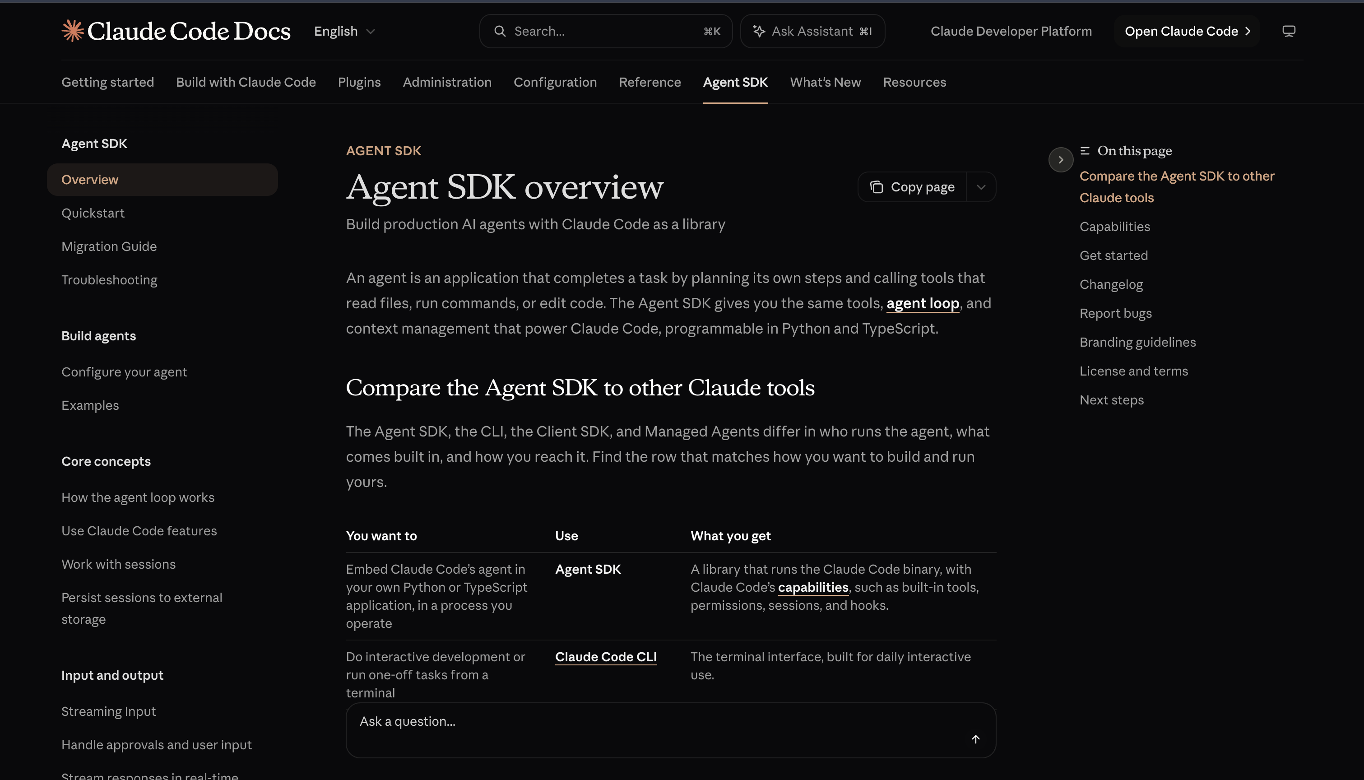Jump to Changelog in On this page
This screenshot has height=780, width=1364.
coord(1111,284)
